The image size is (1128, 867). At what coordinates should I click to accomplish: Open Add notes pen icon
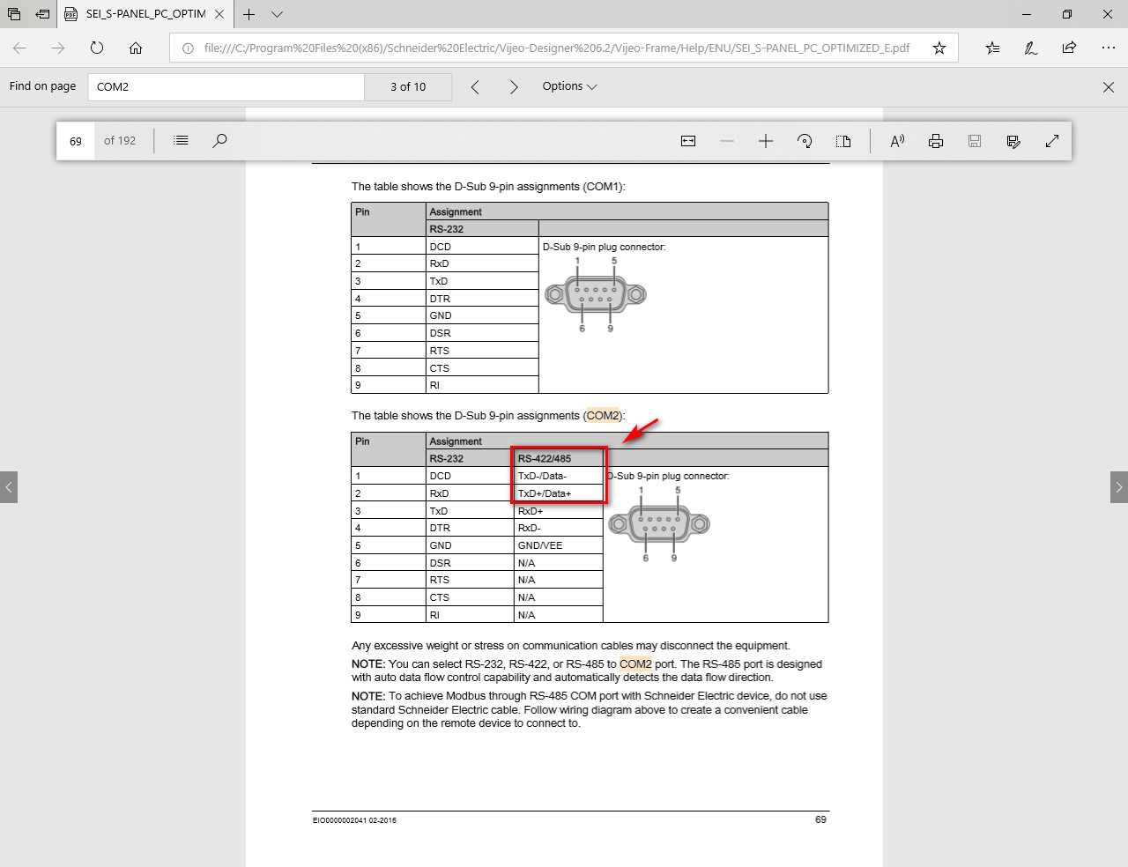tap(1030, 48)
